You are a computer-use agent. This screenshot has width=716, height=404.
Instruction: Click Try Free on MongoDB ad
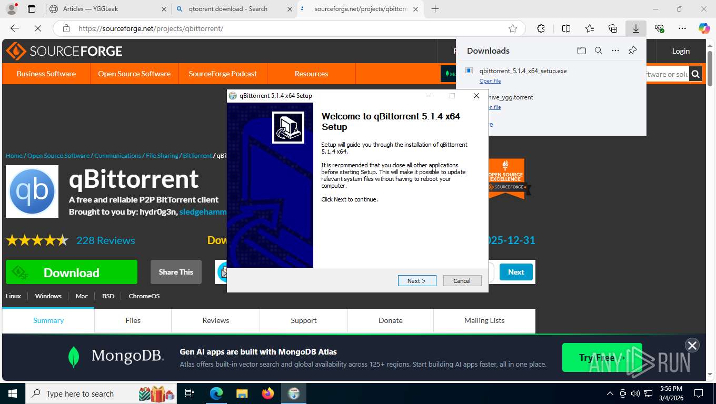point(602,358)
